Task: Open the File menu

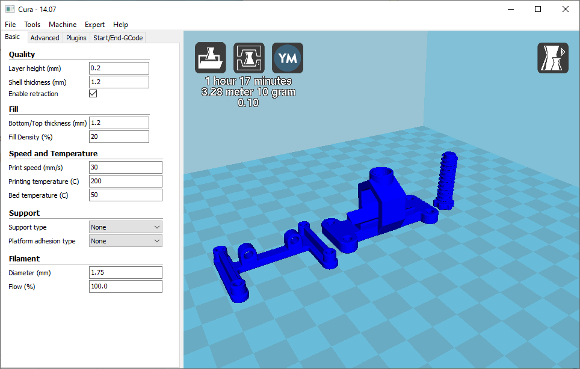Action: [10, 25]
